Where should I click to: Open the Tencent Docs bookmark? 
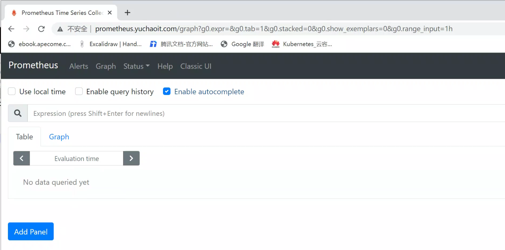[x=181, y=44]
